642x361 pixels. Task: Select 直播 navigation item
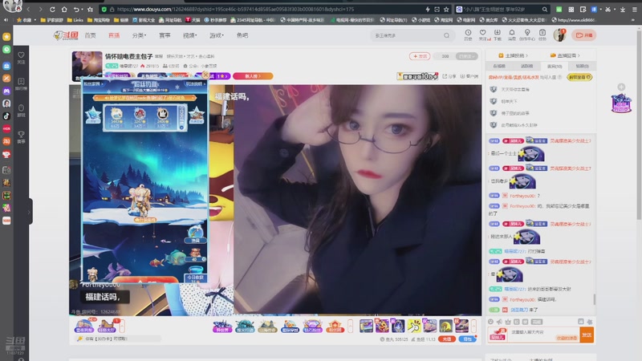pyautogui.click(x=114, y=35)
